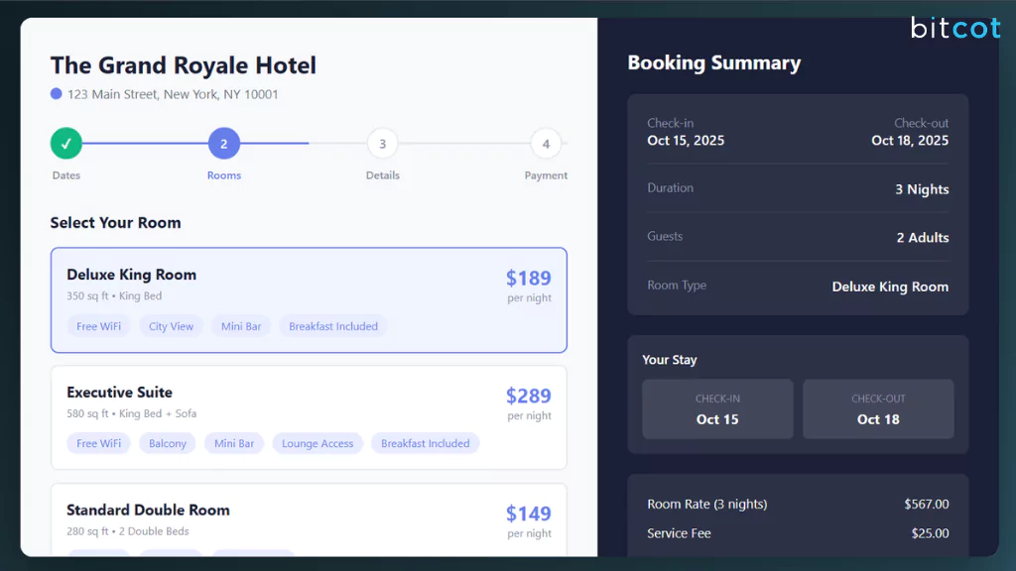Click the bitcot logo
The width and height of the screenshot is (1016, 571).
point(955,28)
